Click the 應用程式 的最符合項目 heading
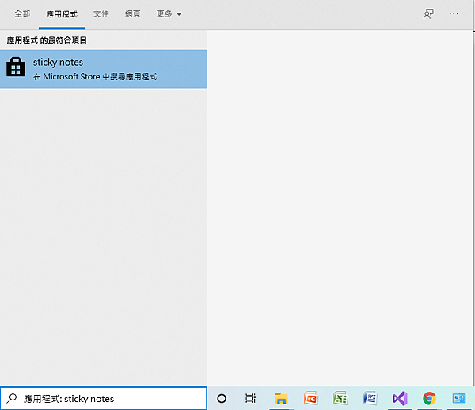Viewport: 475px width, 410px height. click(47, 40)
